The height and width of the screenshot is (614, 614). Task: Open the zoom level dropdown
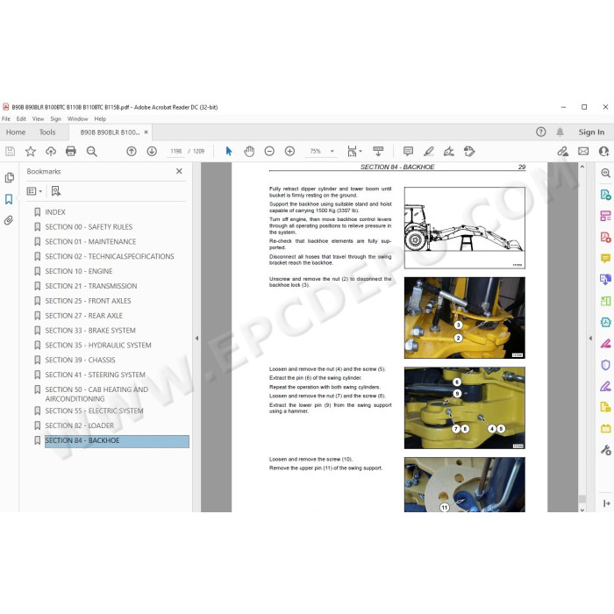pos(332,151)
